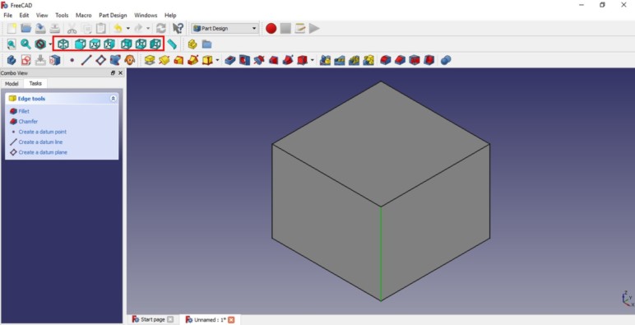Viewport: 635px width, 325px height.
Task: Set the view to Isometric
Action: 63,44
